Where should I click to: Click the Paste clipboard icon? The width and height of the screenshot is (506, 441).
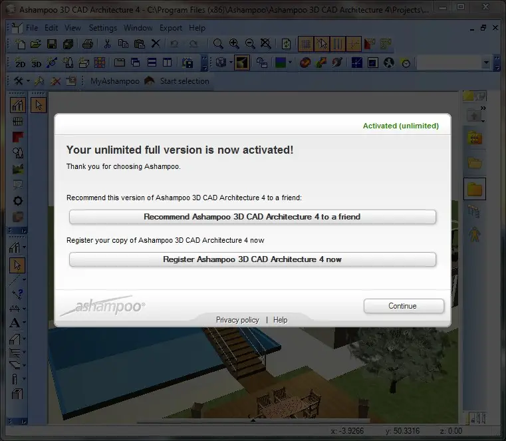(140, 44)
